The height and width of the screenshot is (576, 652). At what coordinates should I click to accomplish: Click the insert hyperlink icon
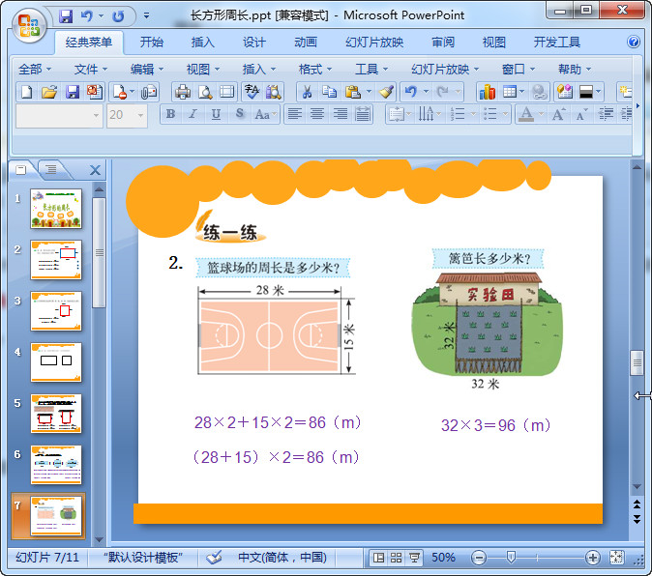pyautogui.click(x=540, y=92)
